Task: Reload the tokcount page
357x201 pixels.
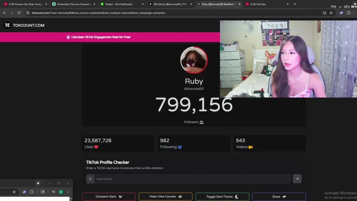Action: (x=19, y=13)
